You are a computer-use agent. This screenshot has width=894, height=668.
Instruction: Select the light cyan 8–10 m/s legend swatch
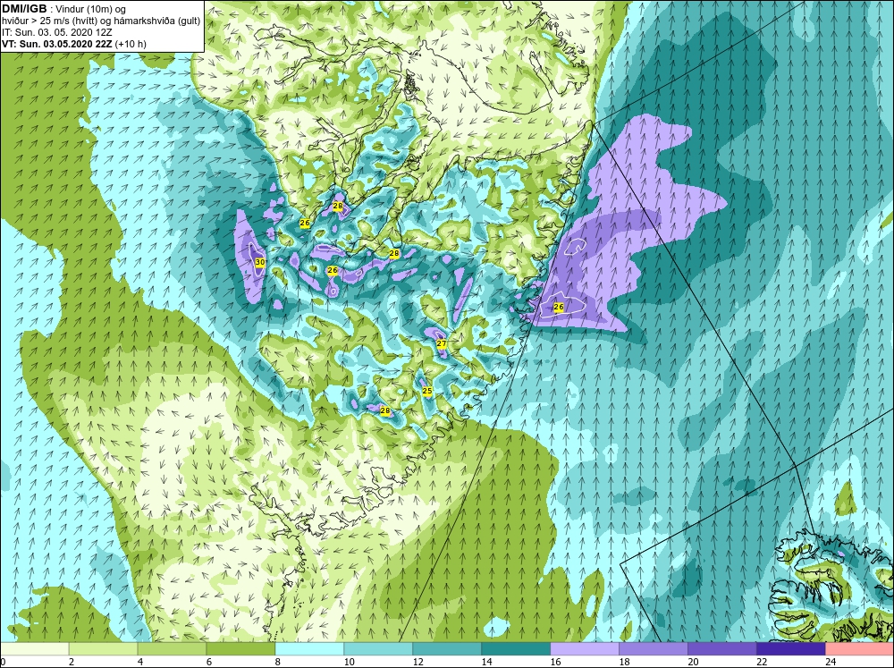tap(309, 648)
